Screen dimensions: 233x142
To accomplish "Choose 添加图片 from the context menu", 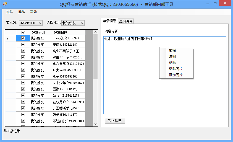I will click(176, 75).
